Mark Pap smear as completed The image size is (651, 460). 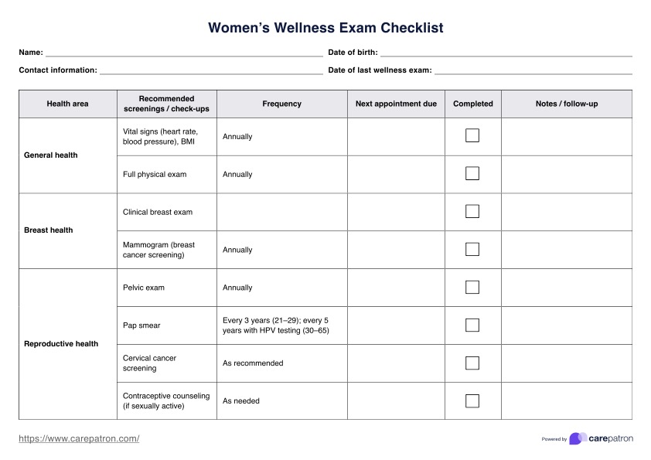(x=472, y=325)
